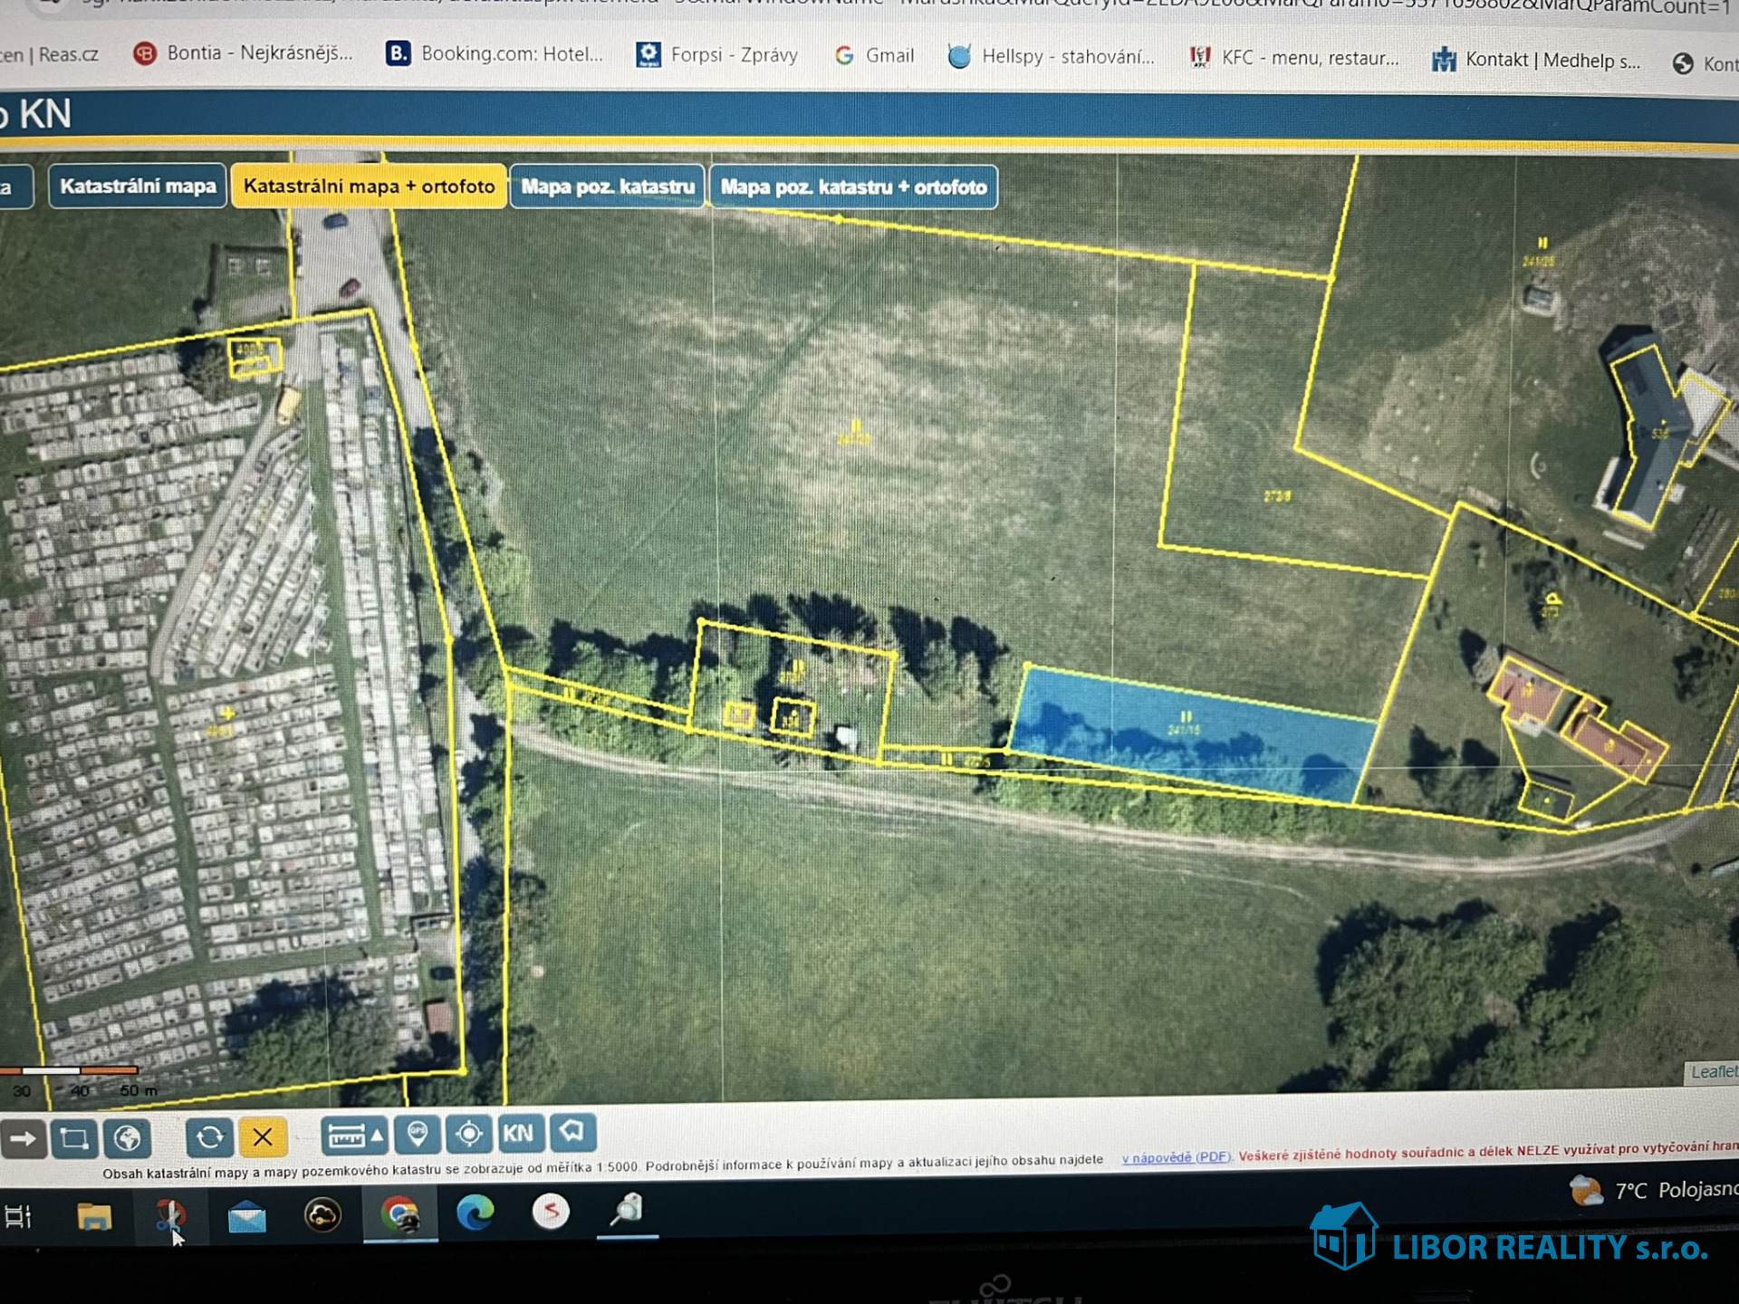This screenshot has width=1739, height=1304.
Task: Open the Gmail bookmark
Action: point(874,56)
